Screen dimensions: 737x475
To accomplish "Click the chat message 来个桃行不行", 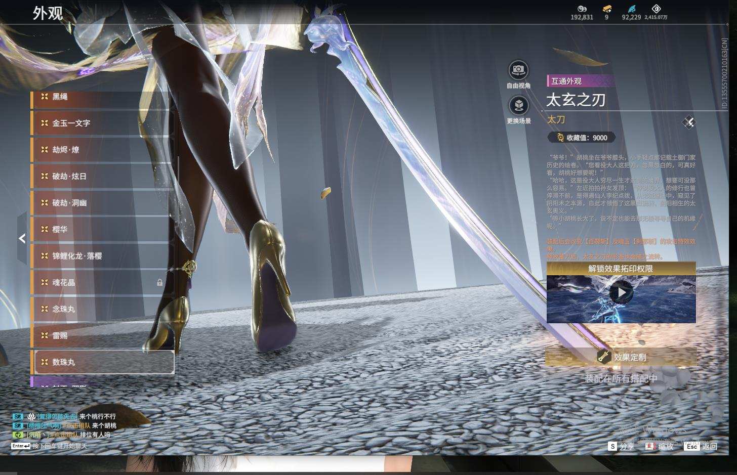I will point(98,417).
